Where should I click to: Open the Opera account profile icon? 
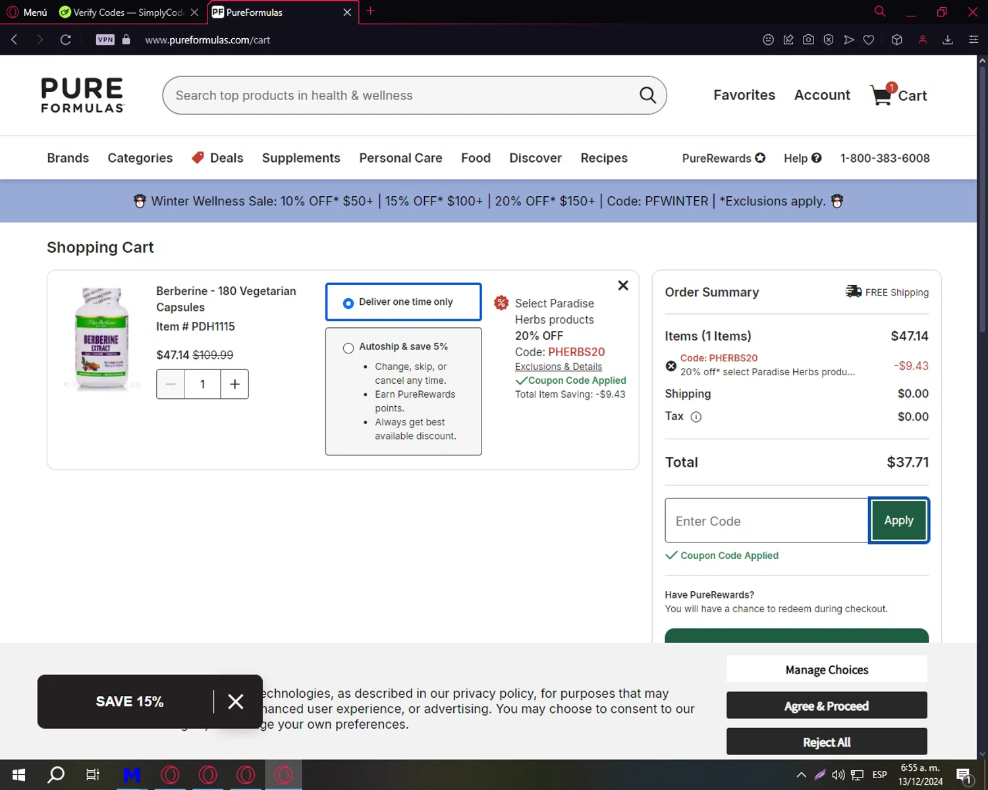(x=922, y=40)
